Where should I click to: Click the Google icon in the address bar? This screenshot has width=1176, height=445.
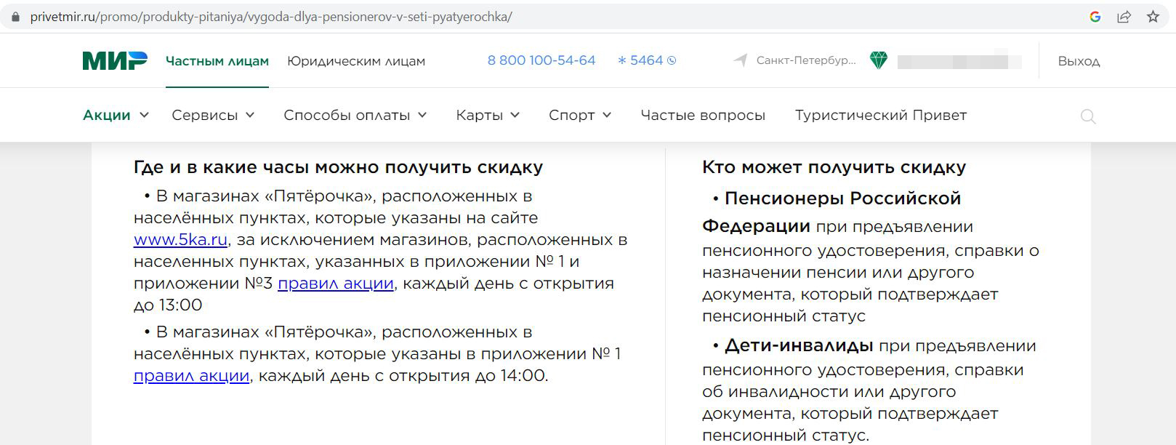point(1095,17)
